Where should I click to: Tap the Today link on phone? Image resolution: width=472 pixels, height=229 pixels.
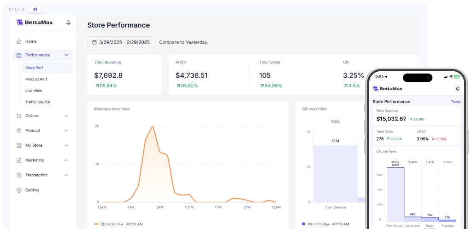pyautogui.click(x=455, y=102)
